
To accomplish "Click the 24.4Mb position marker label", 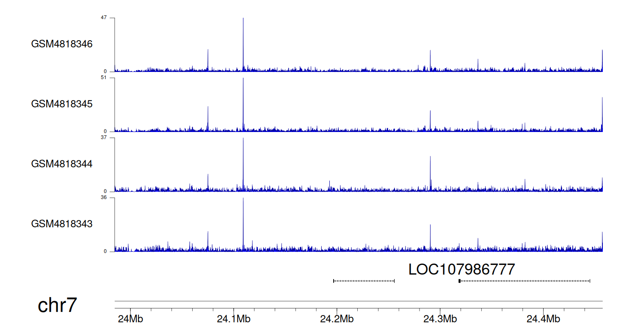I will pyautogui.click(x=543, y=319).
